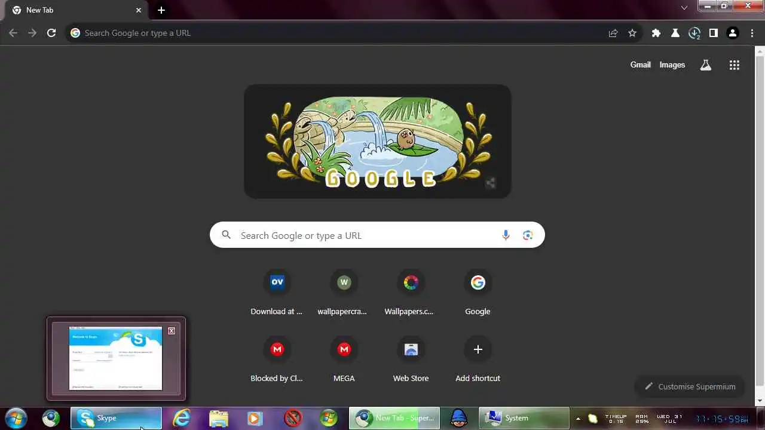765x430 pixels.
Task: Search by image with Lens icon
Action: point(527,235)
